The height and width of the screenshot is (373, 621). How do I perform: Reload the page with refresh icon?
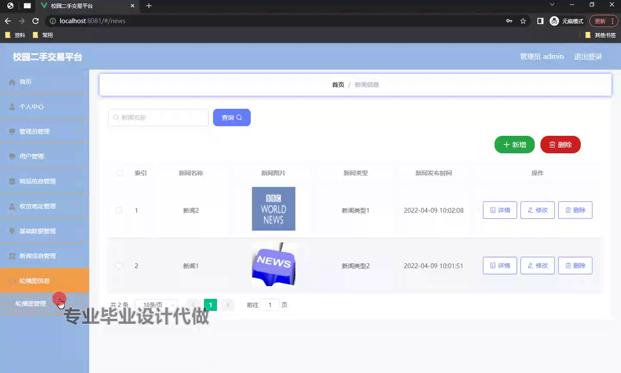36,21
